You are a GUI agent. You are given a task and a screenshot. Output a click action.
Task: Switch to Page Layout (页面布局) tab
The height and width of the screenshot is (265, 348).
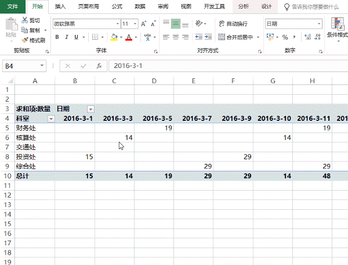coord(88,6)
